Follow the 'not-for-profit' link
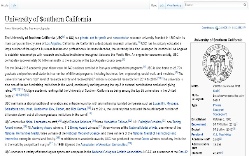This screenshot has height=156, width=249. click(x=98, y=38)
